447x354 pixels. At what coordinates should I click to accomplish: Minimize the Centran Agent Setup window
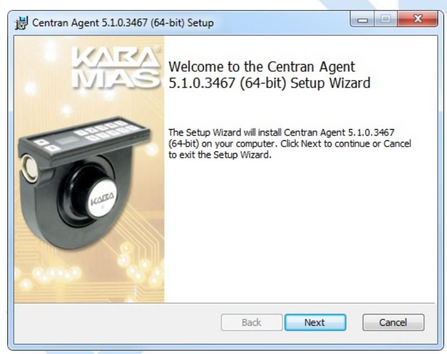pos(362,19)
